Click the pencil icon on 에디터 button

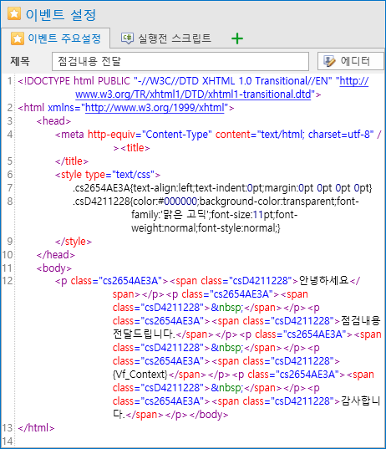tap(329, 61)
